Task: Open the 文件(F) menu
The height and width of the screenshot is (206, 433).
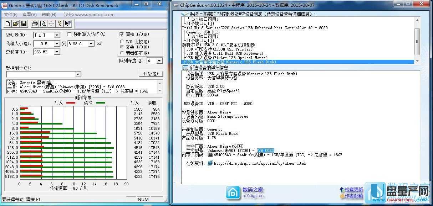Action: click(10, 15)
